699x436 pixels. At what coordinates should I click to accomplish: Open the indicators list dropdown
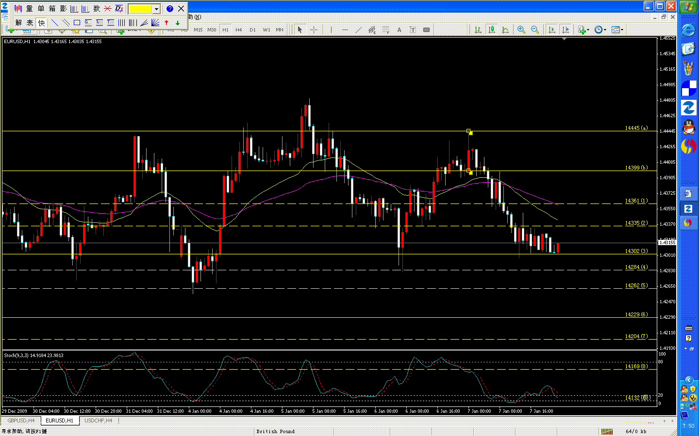[x=583, y=30]
